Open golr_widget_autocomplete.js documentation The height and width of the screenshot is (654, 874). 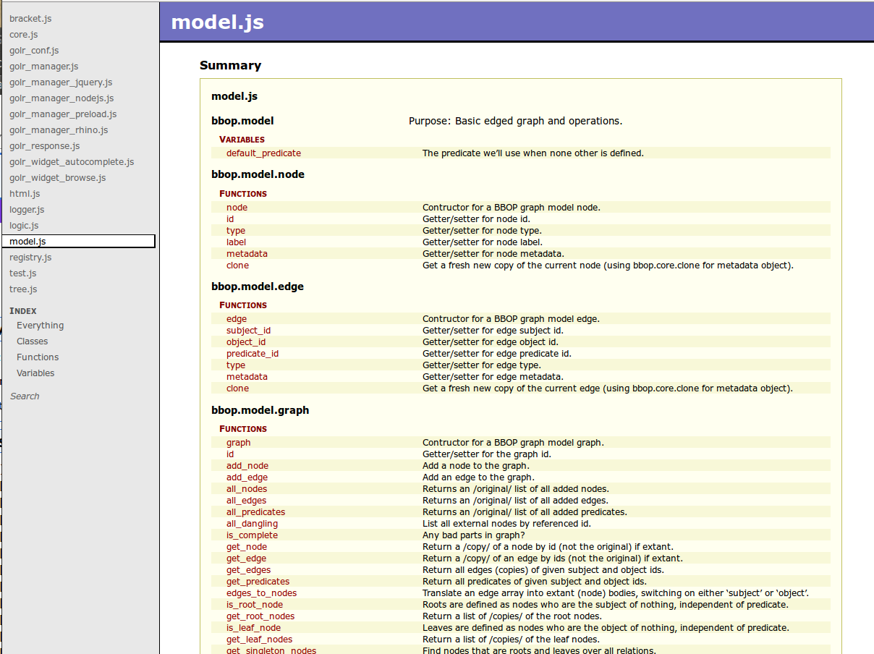click(x=72, y=162)
